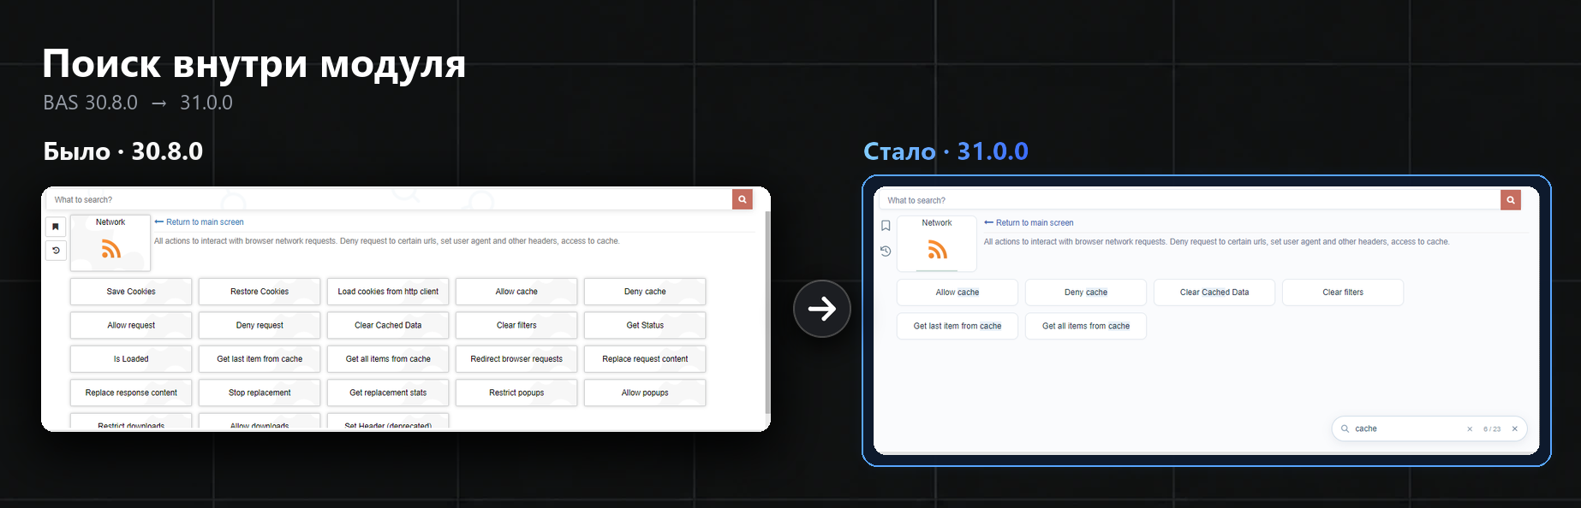Select Allow cache in the 30.8.0 panel
1581x508 pixels.
pyautogui.click(x=516, y=292)
